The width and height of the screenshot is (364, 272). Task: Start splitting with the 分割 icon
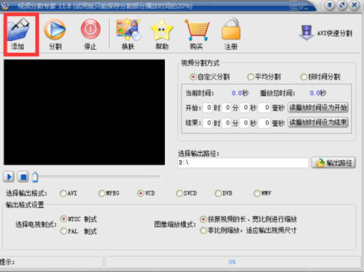point(55,29)
